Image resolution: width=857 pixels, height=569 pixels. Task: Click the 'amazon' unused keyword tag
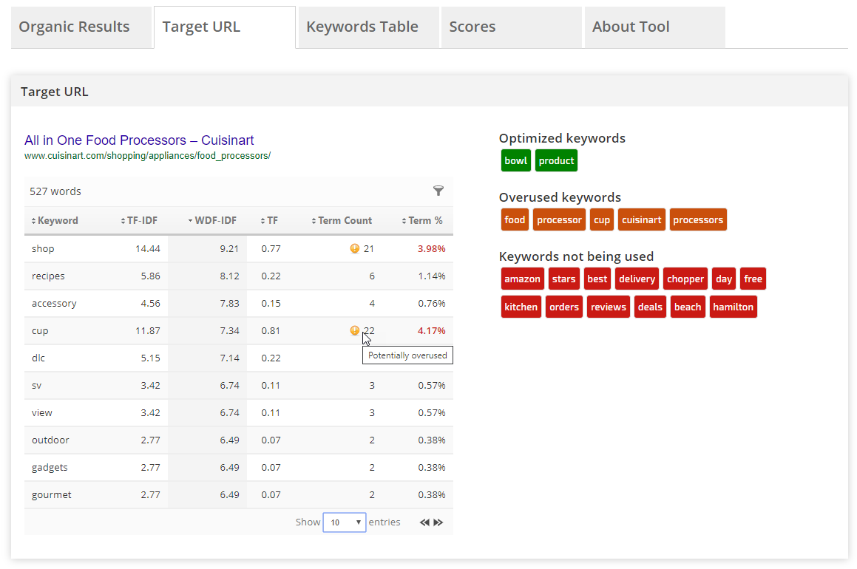coord(522,279)
